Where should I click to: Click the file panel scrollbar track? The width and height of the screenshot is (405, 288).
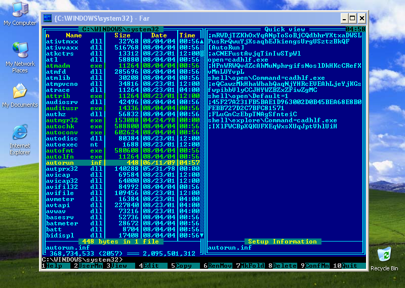point(201,138)
